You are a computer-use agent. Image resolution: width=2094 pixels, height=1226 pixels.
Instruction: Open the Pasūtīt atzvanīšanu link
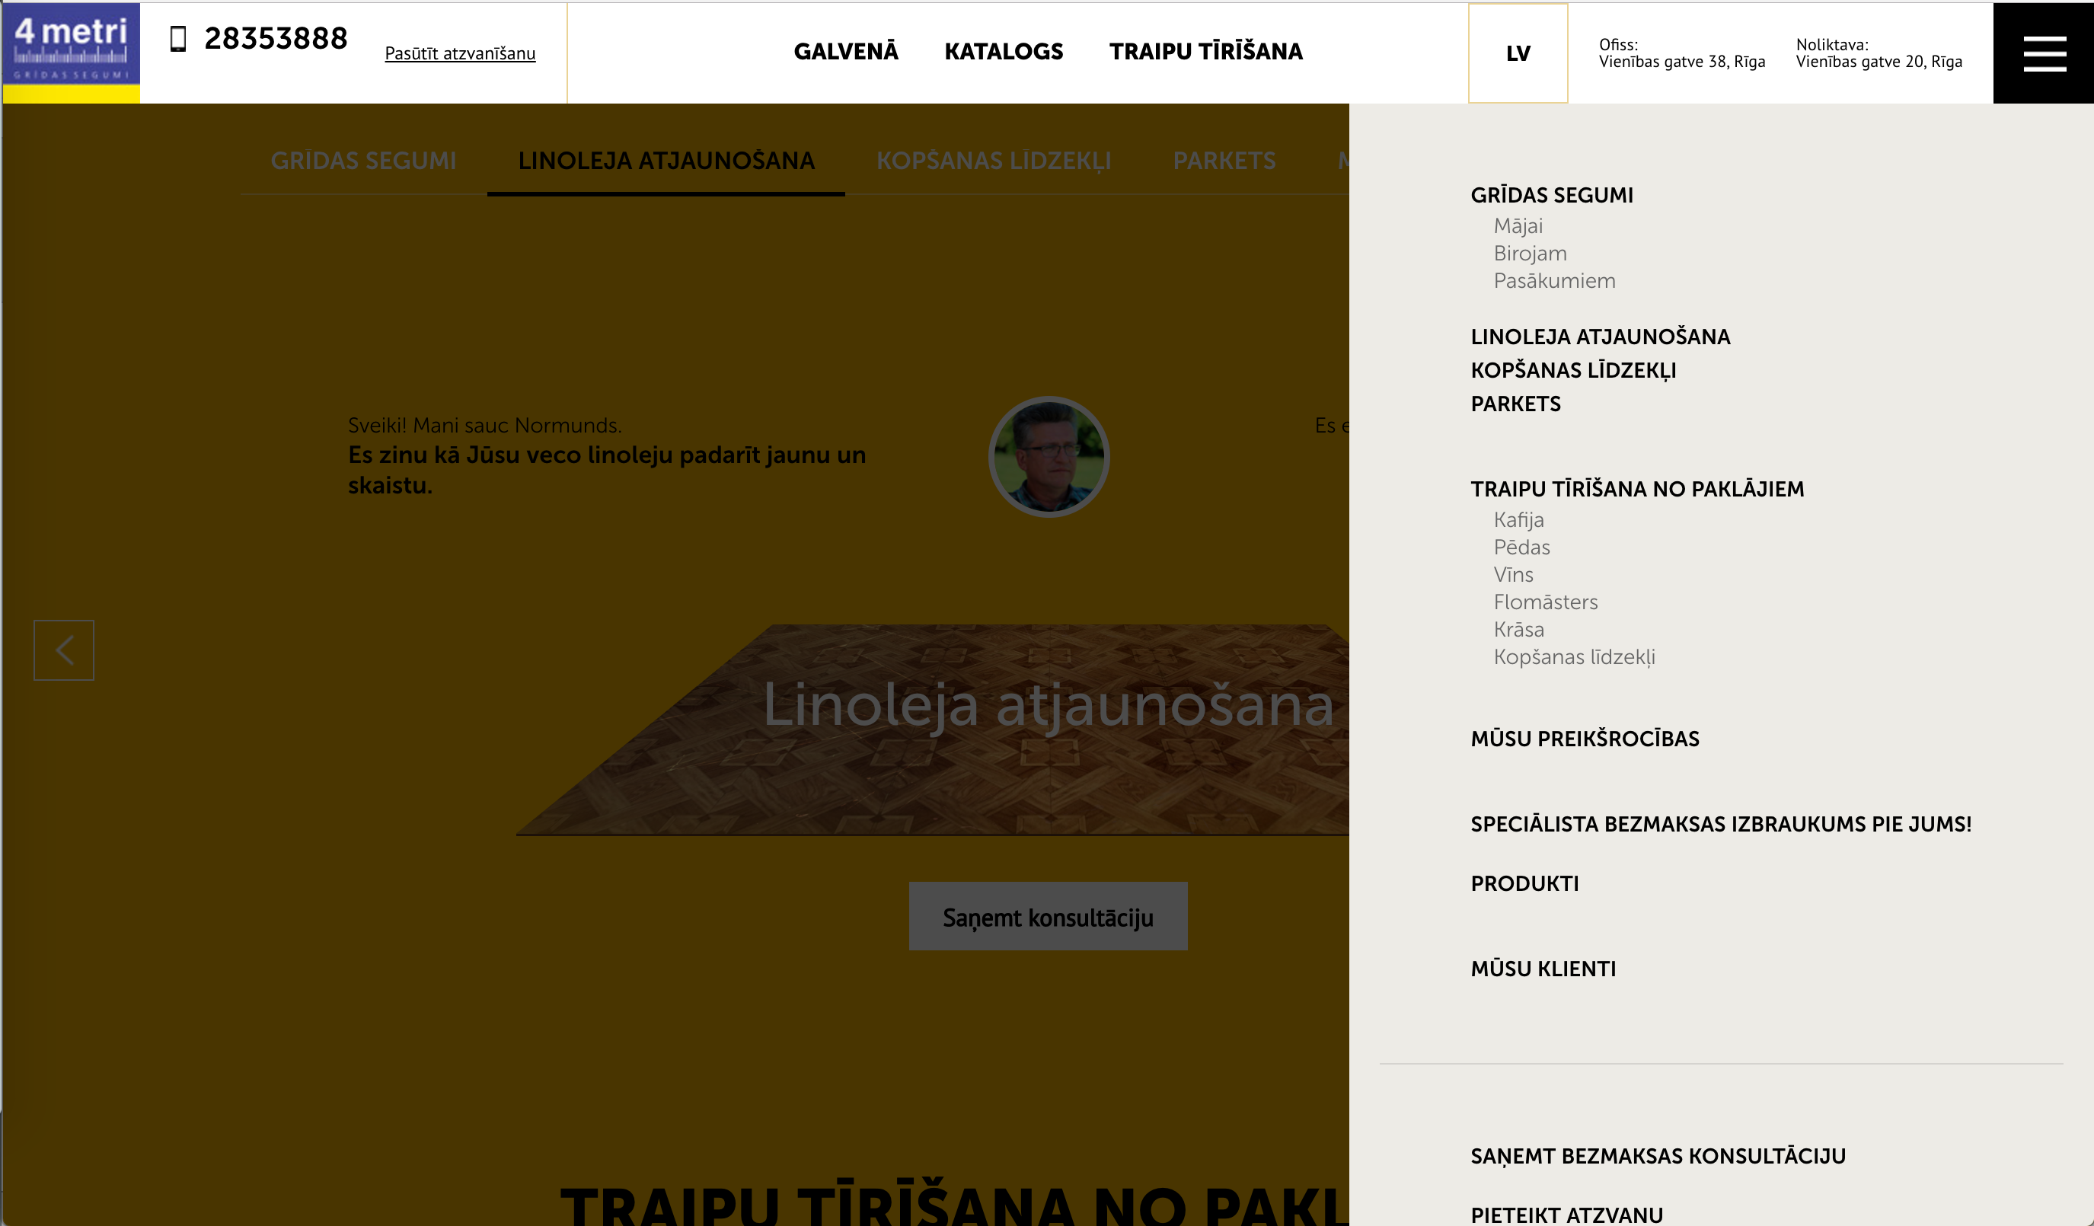coord(459,53)
